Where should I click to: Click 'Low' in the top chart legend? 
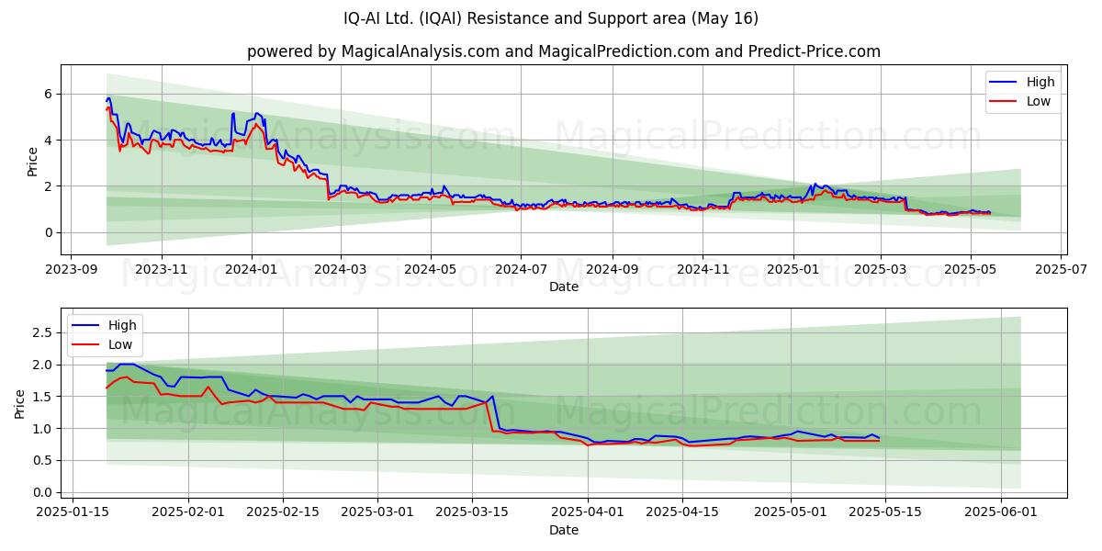[x=1039, y=101]
